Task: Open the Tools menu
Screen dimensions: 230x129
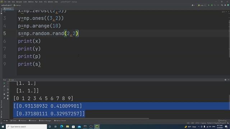Action: coord(41,2)
